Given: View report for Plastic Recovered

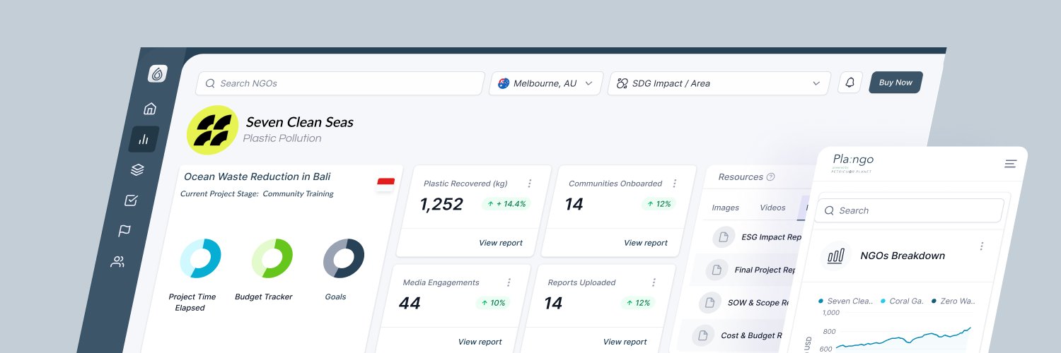Looking at the screenshot, I should [500, 243].
